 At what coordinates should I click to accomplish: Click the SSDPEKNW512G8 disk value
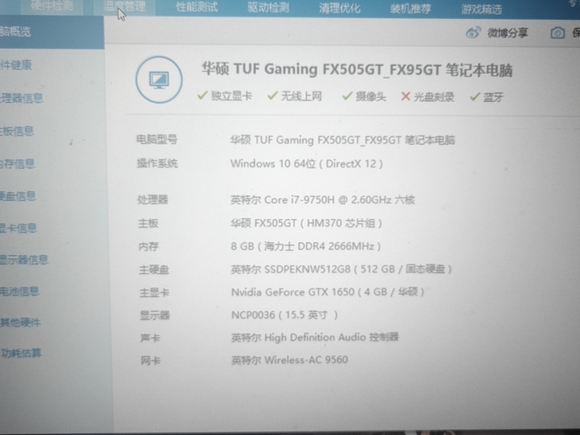[x=341, y=269]
